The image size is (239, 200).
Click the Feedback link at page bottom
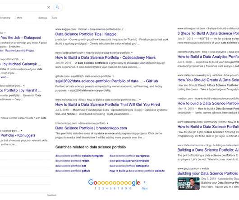point(51,195)
